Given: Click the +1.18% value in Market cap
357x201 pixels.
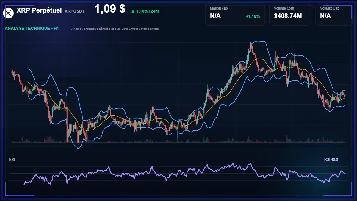Looking at the screenshot, I should coord(253,16).
